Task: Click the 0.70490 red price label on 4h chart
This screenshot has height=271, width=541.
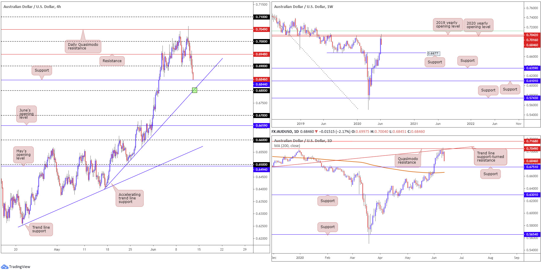Action: [x=261, y=29]
